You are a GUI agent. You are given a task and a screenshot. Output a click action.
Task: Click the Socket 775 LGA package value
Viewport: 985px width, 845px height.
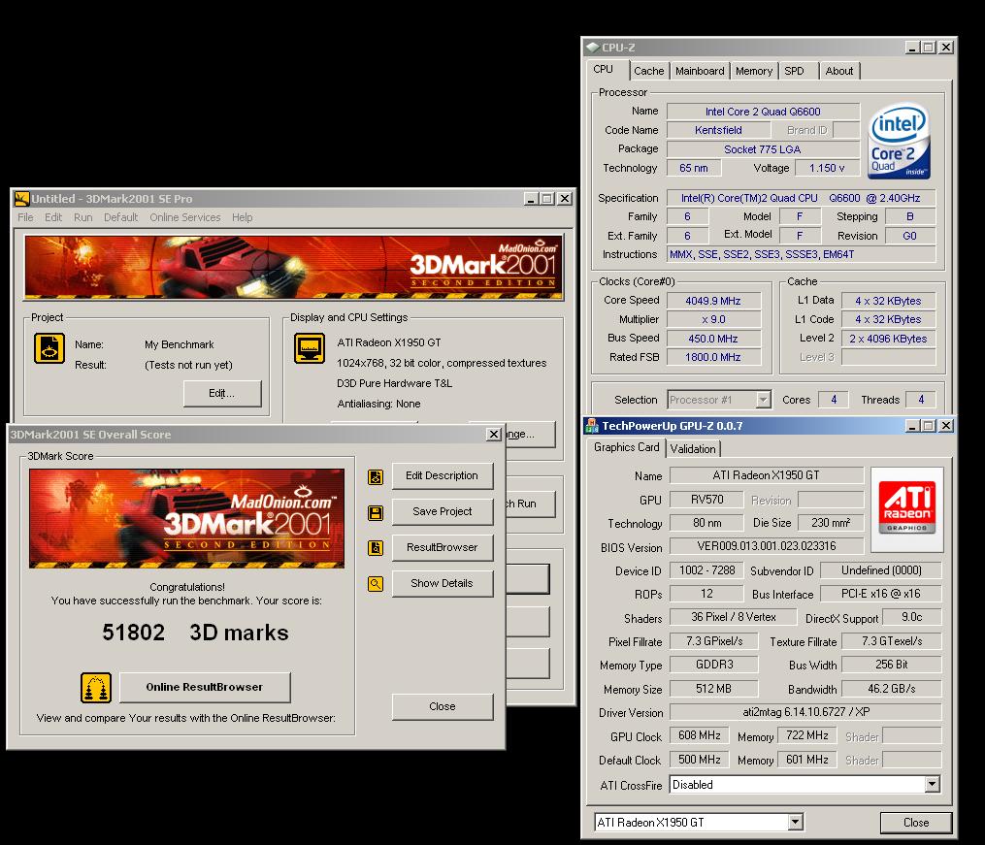point(763,149)
